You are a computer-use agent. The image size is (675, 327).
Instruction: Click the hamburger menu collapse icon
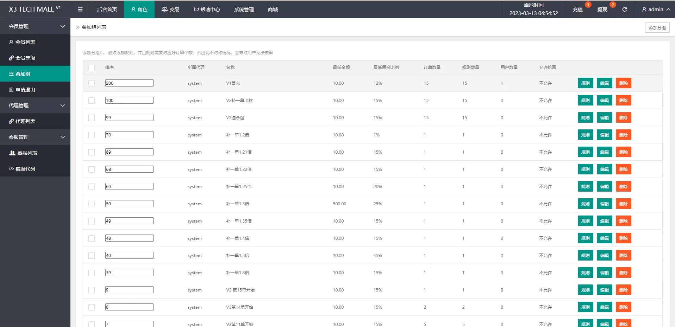[80, 9]
